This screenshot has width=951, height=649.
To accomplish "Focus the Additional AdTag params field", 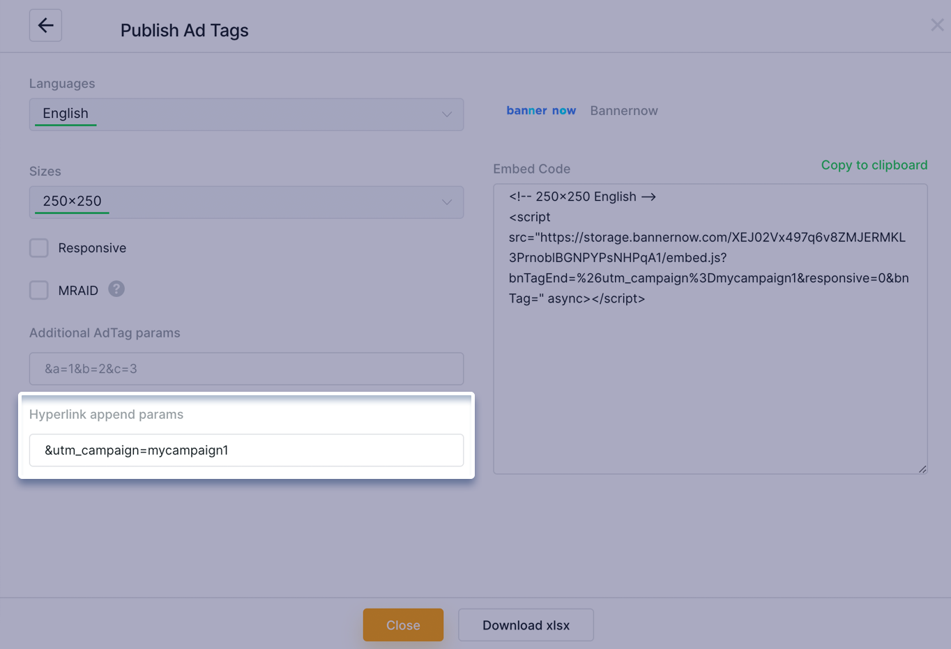I will click(246, 369).
